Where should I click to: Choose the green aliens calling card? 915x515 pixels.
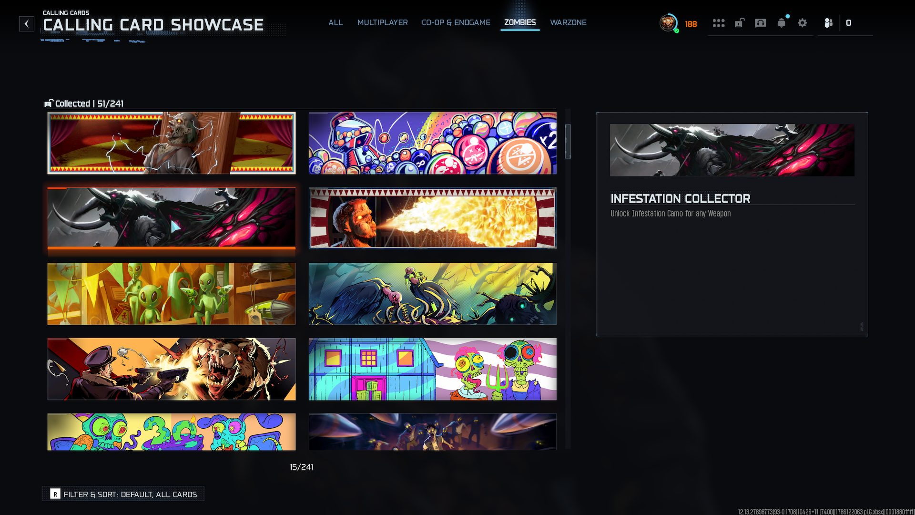[172, 294]
